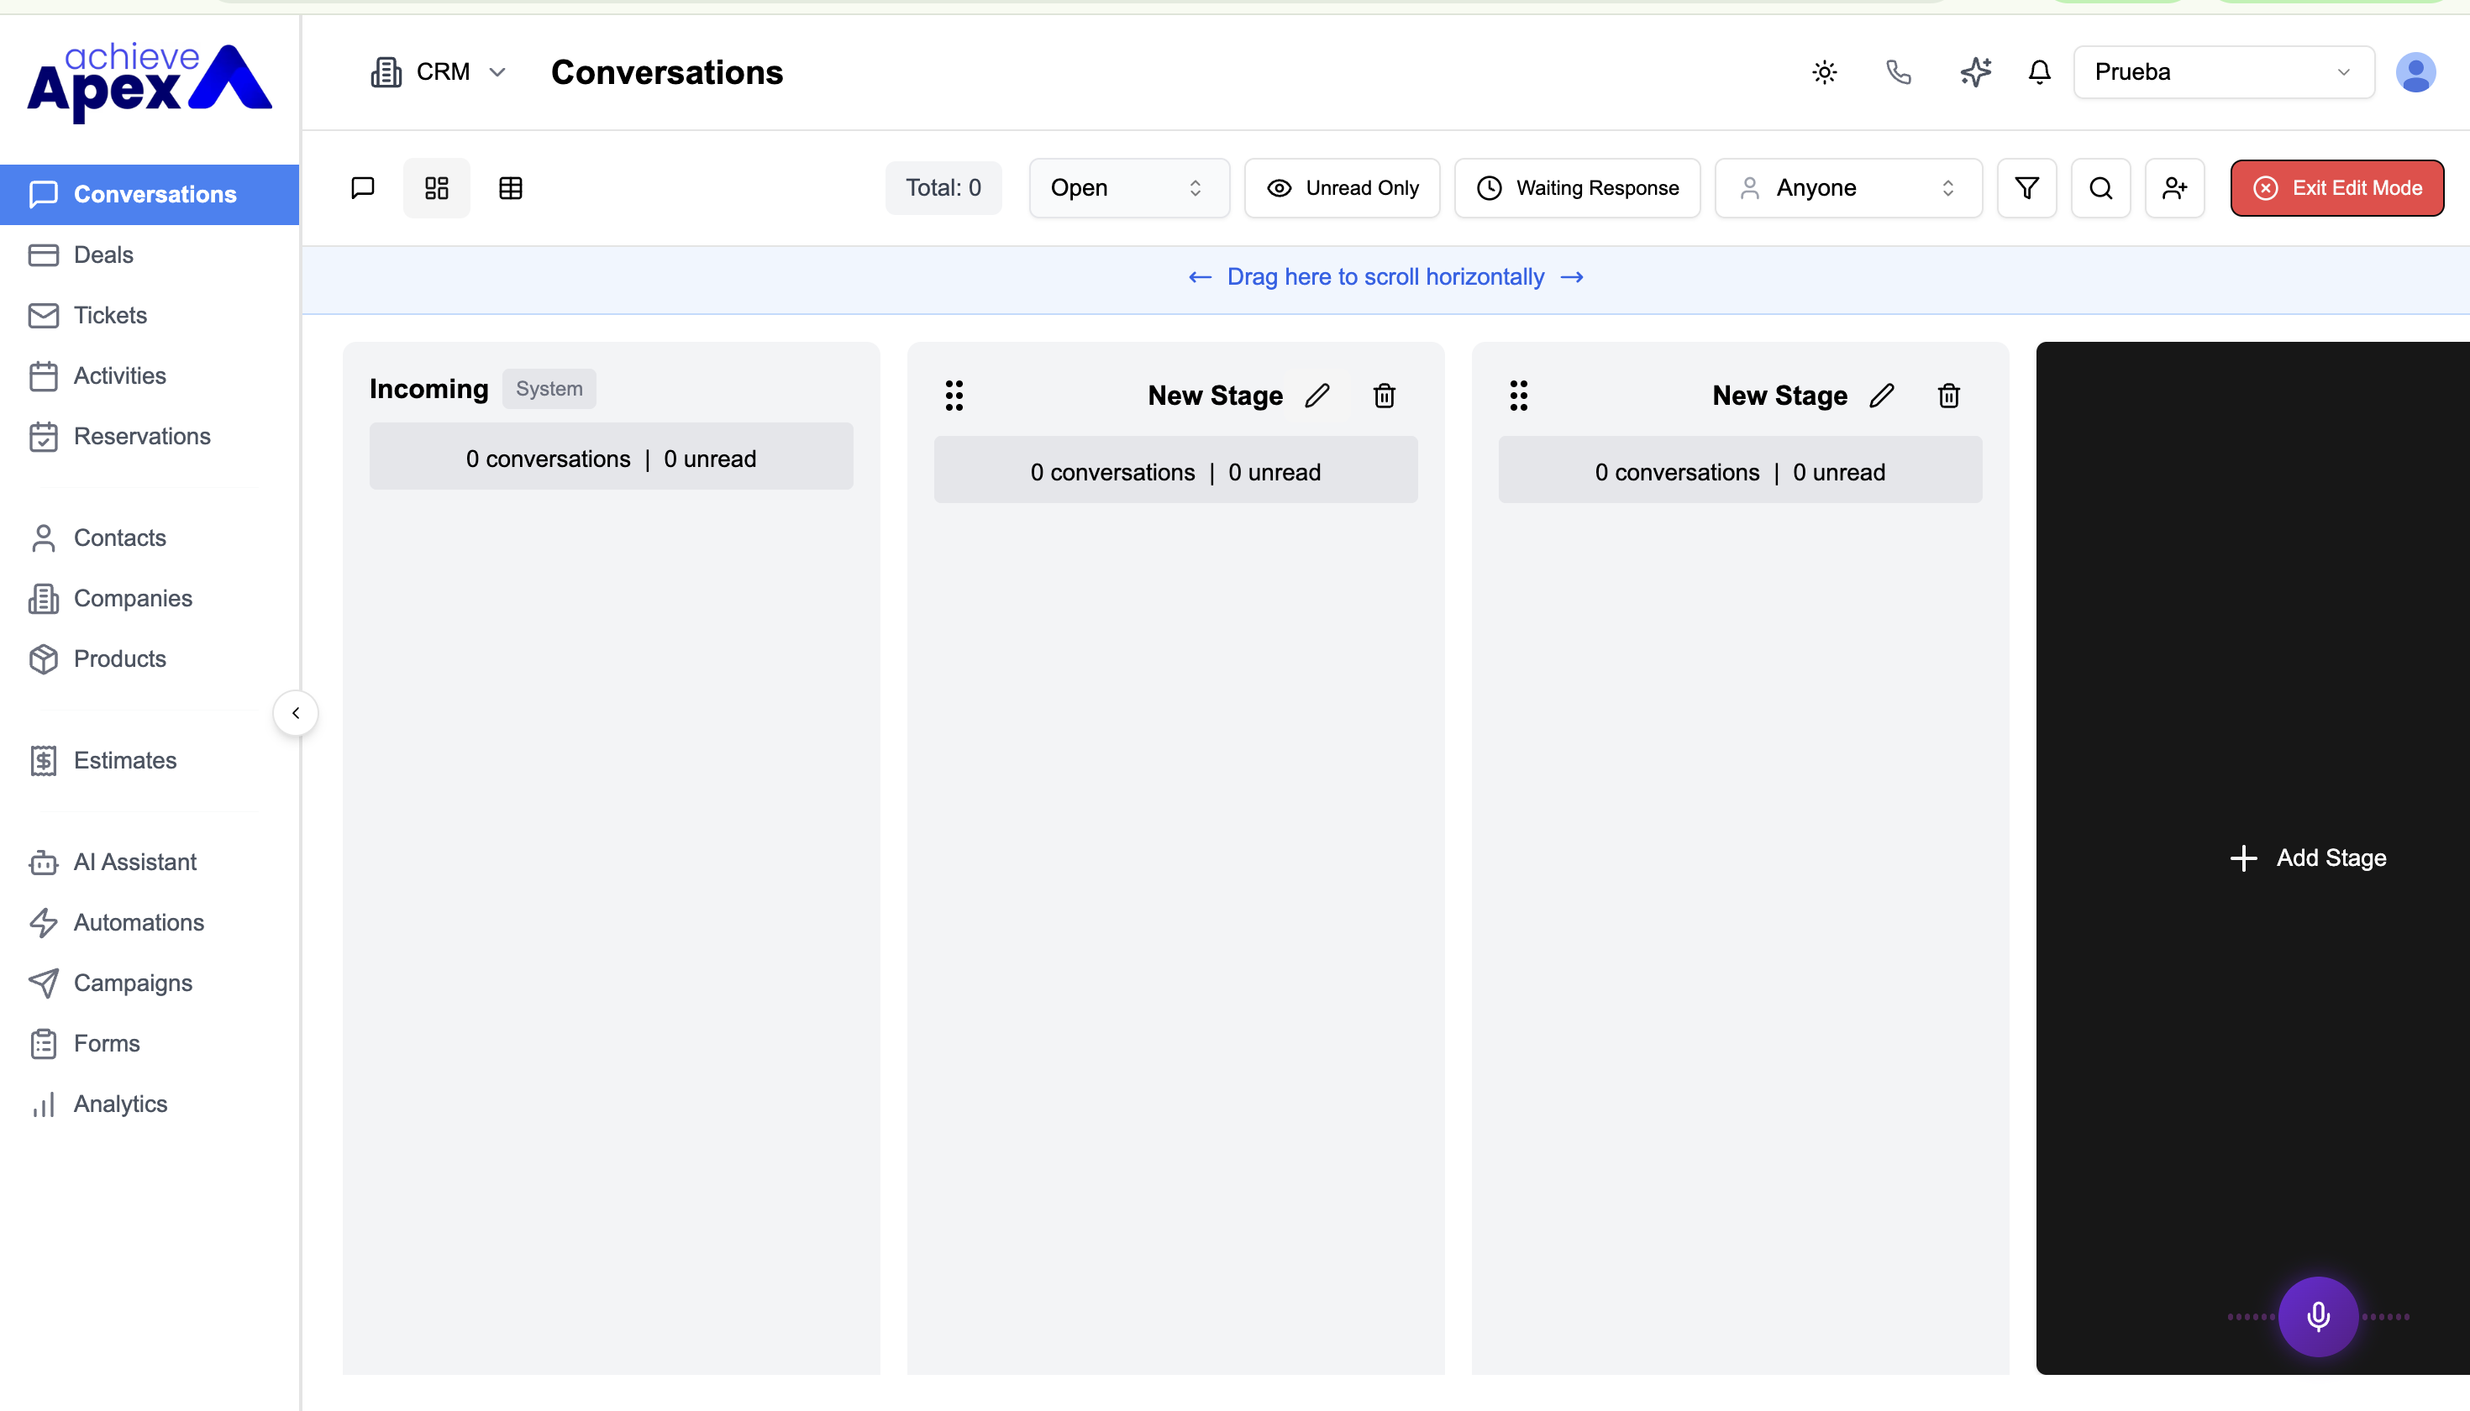
Task: Open the AI sparkles icon
Action: tap(1974, 71)
